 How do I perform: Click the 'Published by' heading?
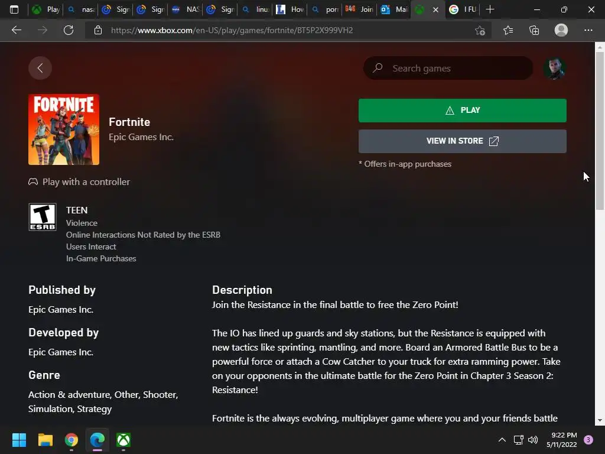(61, 290)
